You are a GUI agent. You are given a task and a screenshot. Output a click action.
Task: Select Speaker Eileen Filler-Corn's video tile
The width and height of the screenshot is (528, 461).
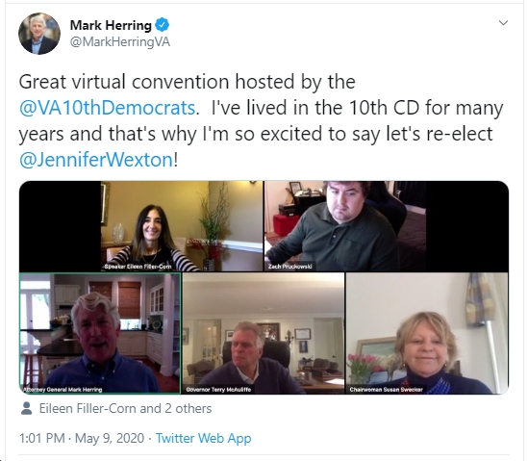pyautogui.click(x=182, y=226)
